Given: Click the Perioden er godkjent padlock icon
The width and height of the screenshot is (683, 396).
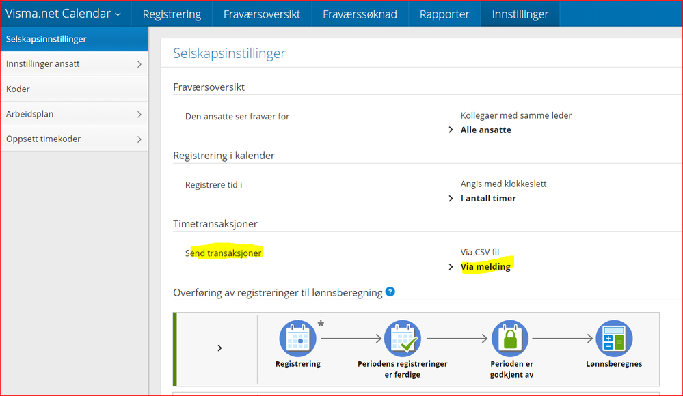Looking at the screenshot, I should (x=509, y=338).
